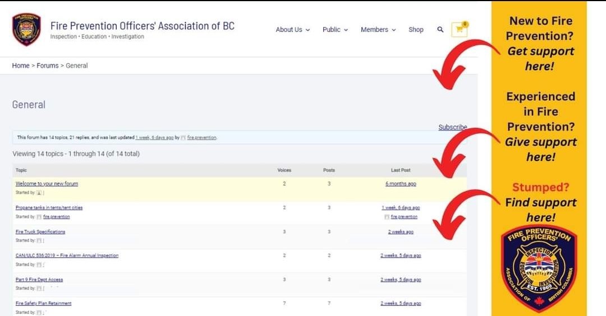This screenshot has width=606, height=316.
Task: Click avatar in Welcome to your new forum row
Action: (39, 193)
